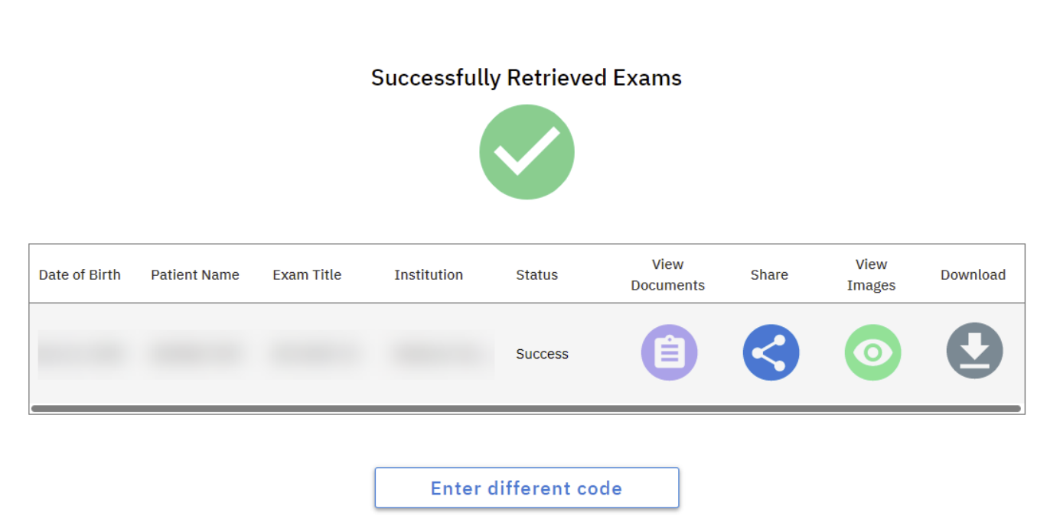This screenshot has height=522, width=1050.
Task: Click the Status column header
Action: (536, 274)
